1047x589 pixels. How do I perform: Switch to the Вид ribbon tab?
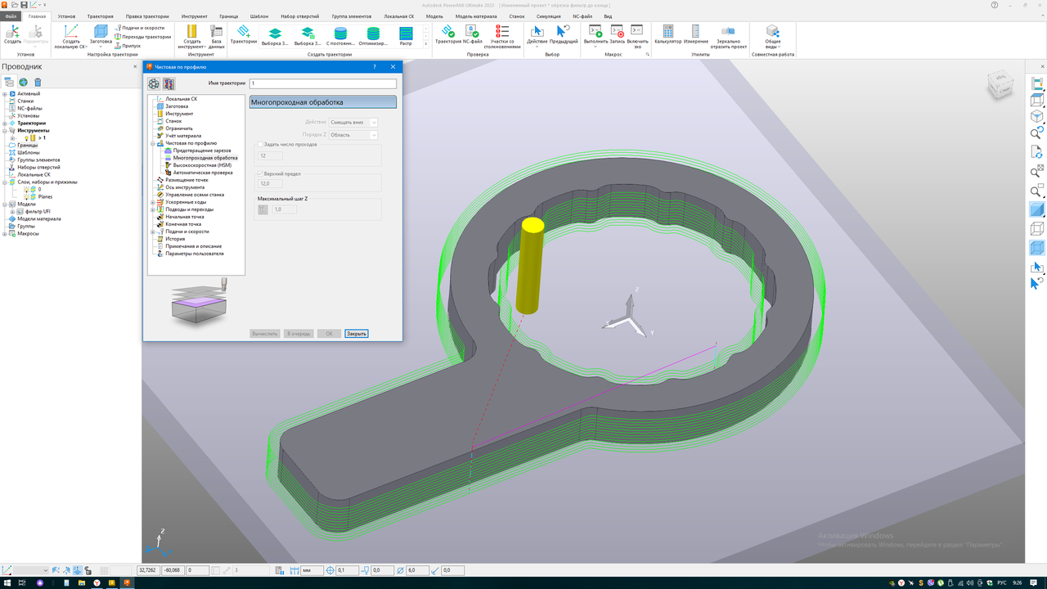[608, 16]
